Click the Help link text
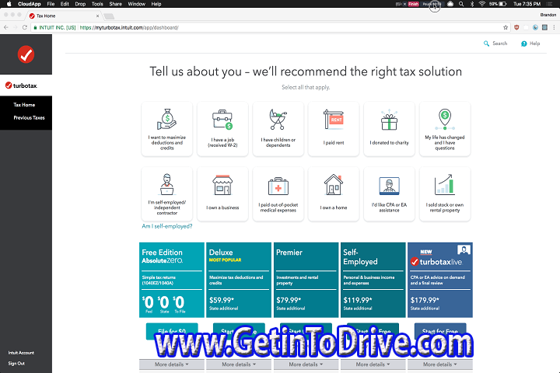 coord(534,44)
